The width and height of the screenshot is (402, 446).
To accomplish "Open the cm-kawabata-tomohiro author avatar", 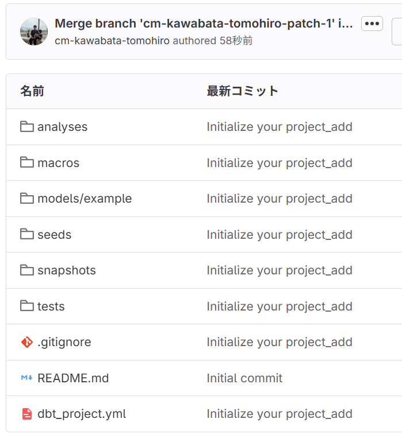I will pyautogui.click(x=34, y=32).
